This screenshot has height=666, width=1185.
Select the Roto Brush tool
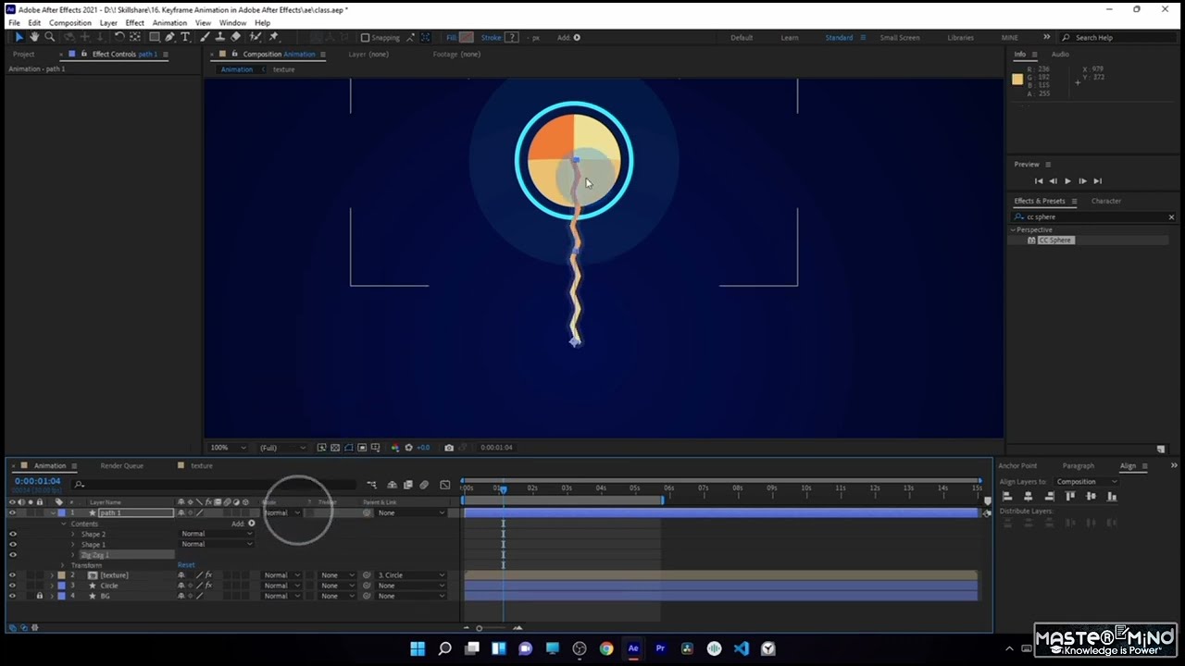(256, 37)
